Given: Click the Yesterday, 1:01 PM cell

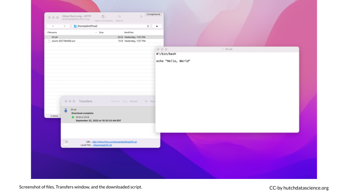Looking at the screenshot, I should [135, 37].
